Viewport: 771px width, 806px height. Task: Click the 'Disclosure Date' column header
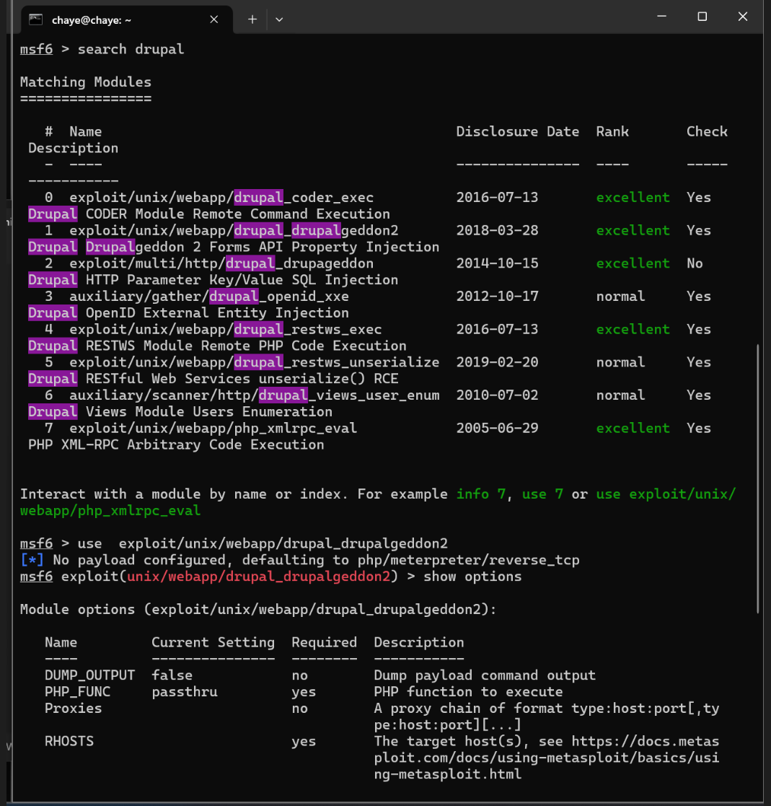[x=518, y=131]
